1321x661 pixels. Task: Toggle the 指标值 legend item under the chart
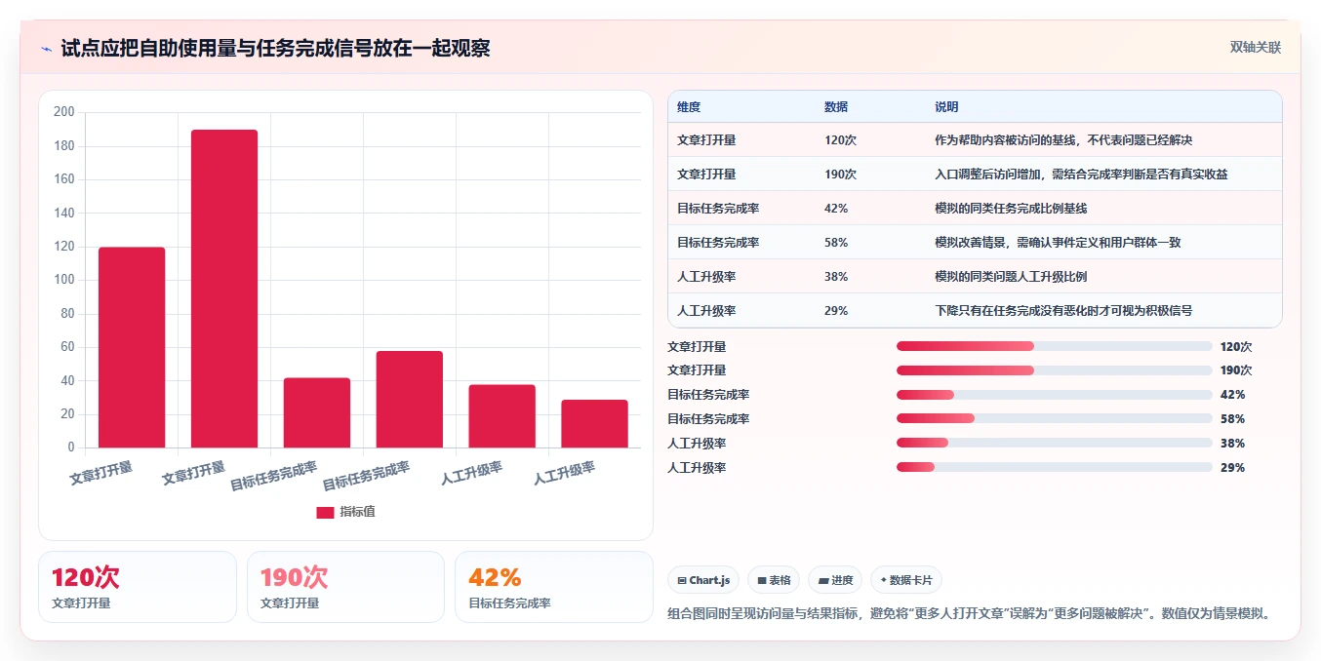(x=345, y=512)
